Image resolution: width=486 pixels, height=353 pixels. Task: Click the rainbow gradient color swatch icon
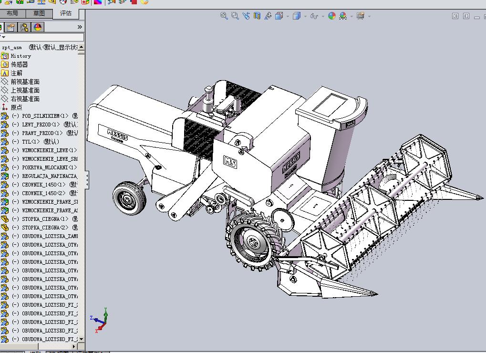tap(97, 2)
